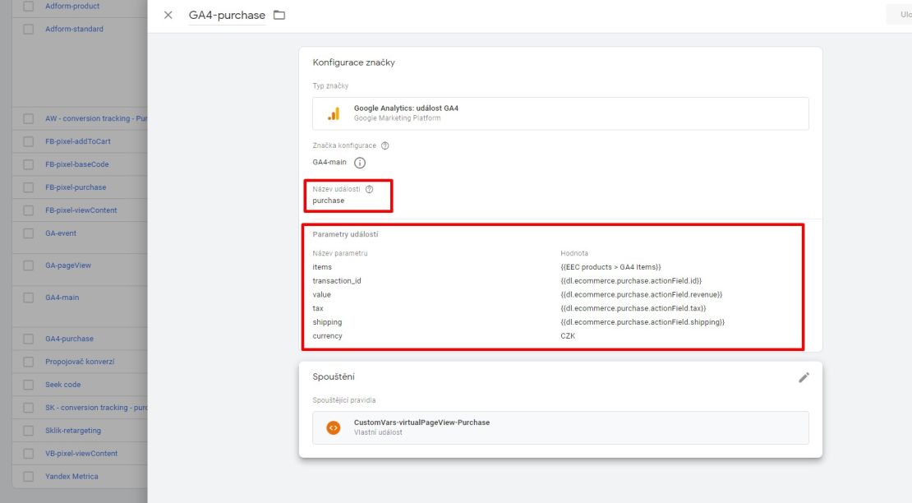Open the FB-pixel-addToCart tag

tap(78, 141)
